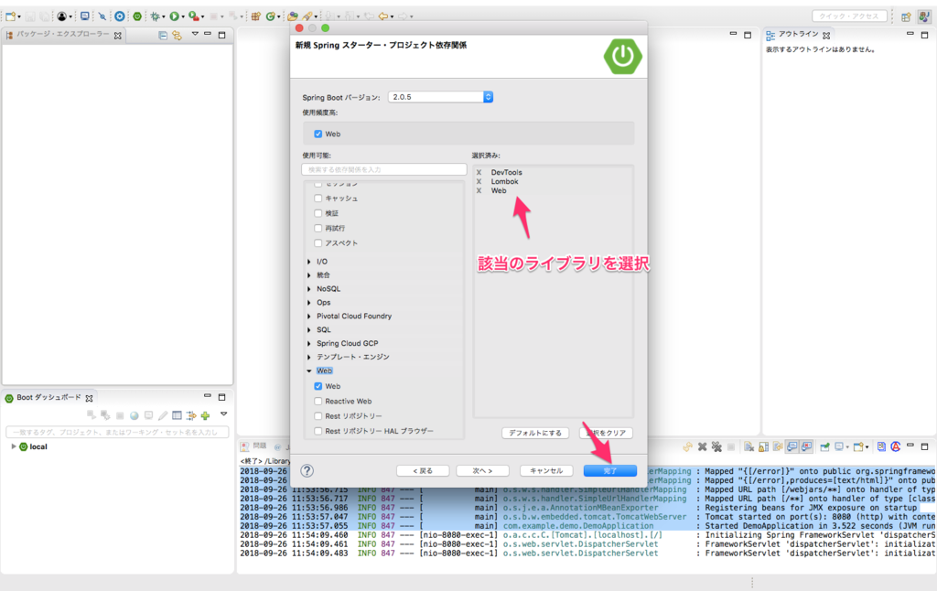Click the < 戻る button
Screen dimensions: 937x591
click(423, 471)
